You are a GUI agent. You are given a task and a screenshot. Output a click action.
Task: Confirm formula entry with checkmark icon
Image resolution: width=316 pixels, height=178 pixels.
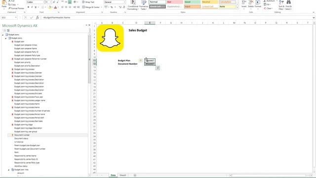(x=32, y=18)
